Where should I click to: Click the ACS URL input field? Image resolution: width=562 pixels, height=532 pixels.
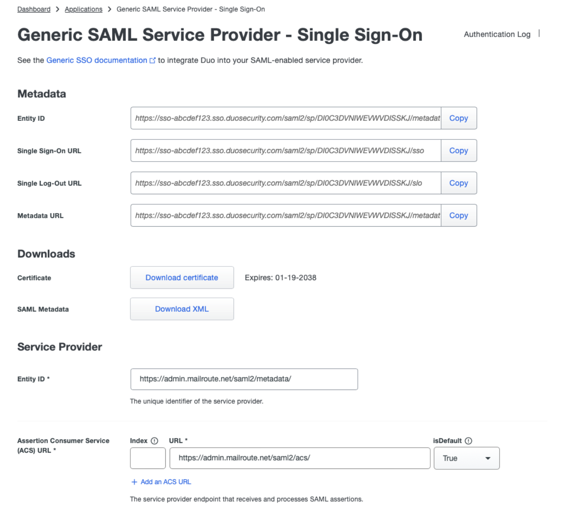(x=300, y=458)
